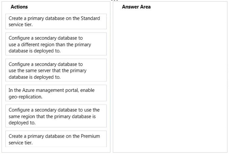
Task: Select 'Create a primary database on the Premium service tier'
Action: 56,139
